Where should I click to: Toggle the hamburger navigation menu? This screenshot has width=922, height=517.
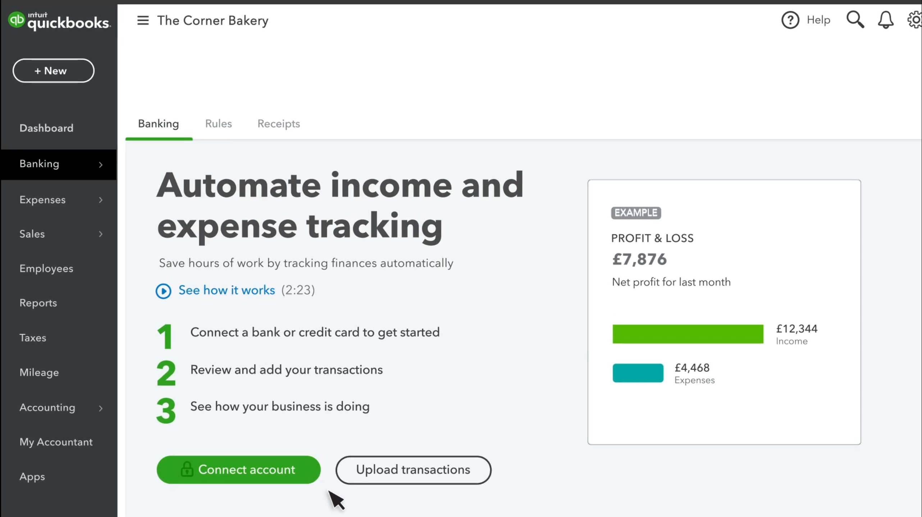pyautogui.click(x=143, y=20)
